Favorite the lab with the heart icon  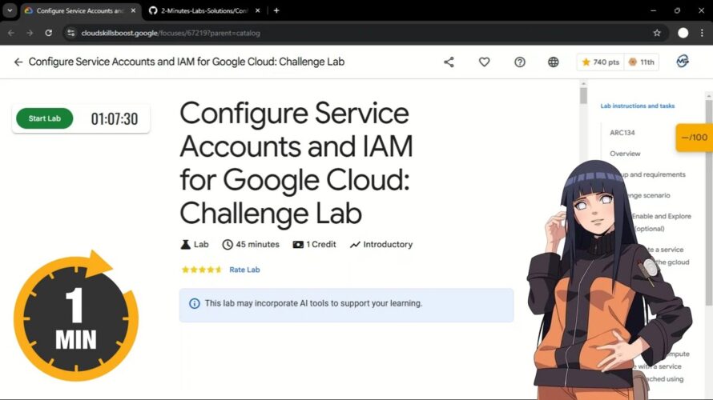tap(484, 62)
